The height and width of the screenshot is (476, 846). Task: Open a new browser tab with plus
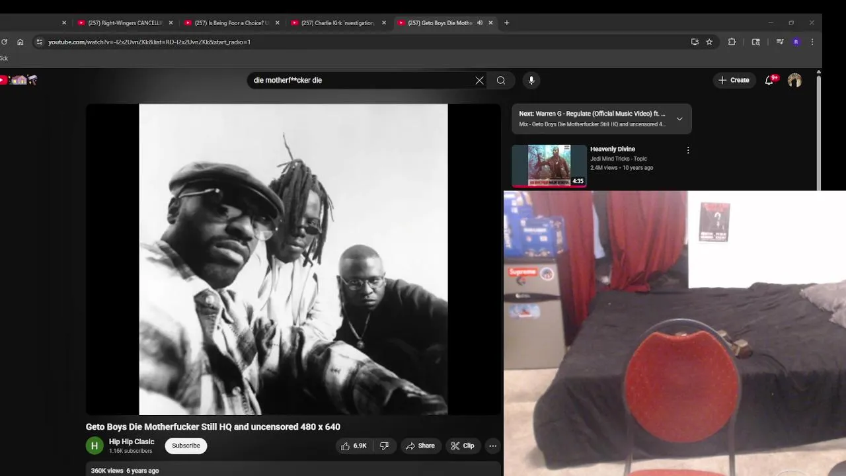point(507,22)
